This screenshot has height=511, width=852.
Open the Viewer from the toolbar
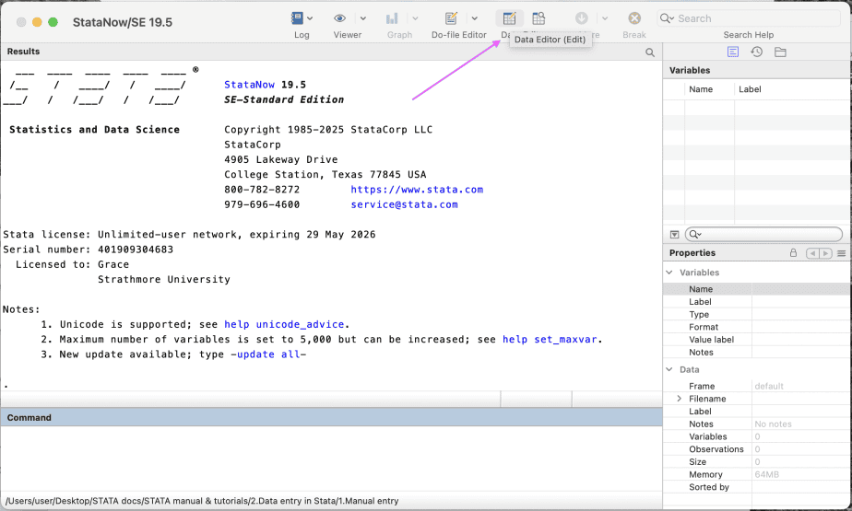pos(341,18)
